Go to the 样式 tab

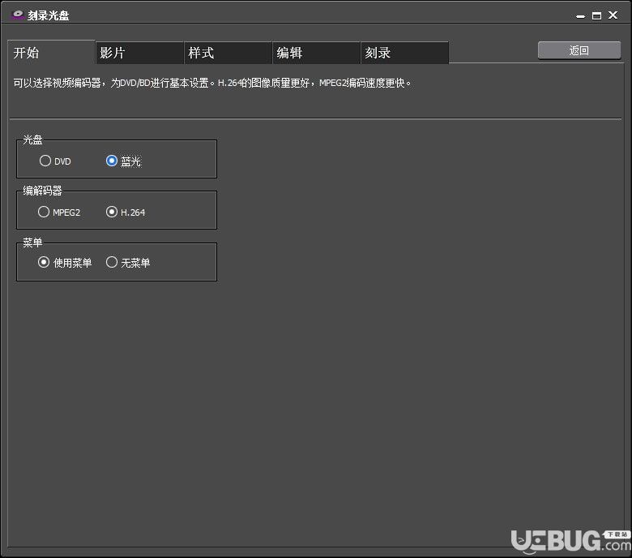click(228, 53)
